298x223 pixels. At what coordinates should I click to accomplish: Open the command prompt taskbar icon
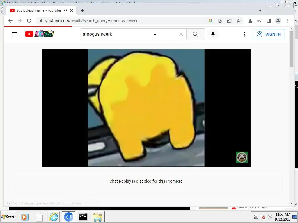click(x=83, y=217)
